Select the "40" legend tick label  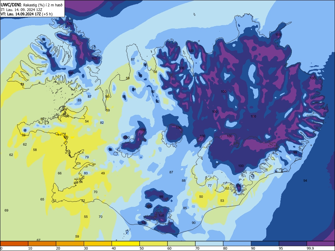114,248
